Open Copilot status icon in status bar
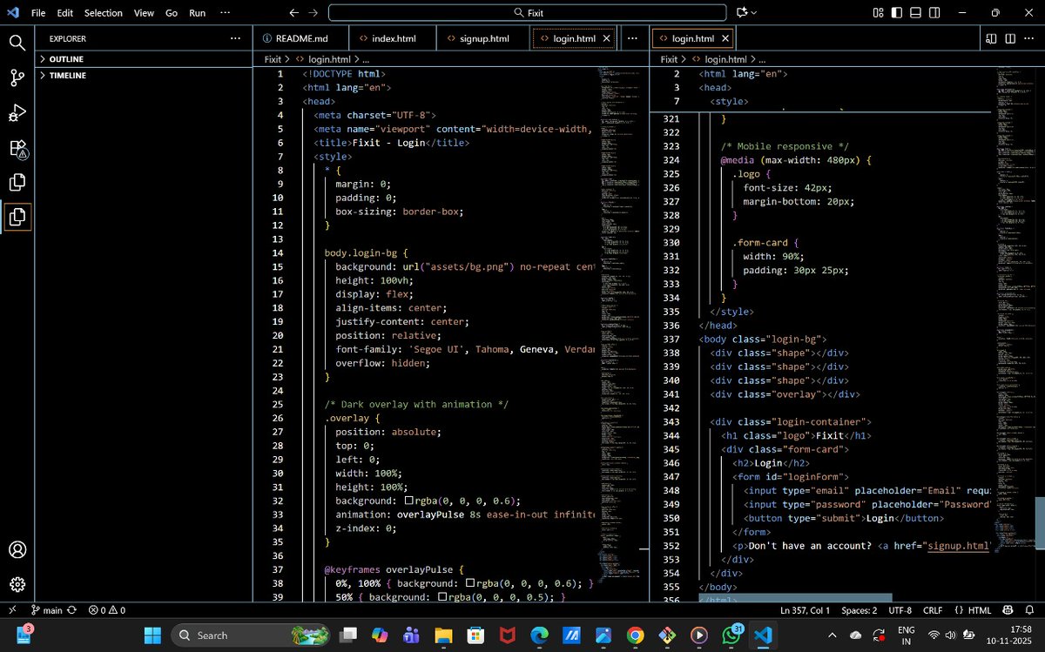The height and width of the screenshot is (652, 1045). click(x=1008, y=610)
